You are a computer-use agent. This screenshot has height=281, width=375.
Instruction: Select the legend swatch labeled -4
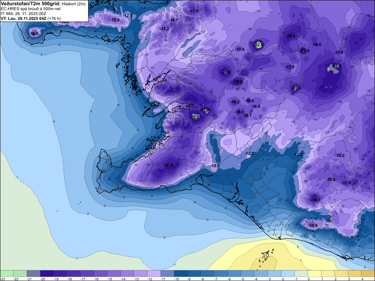pyautogui.click(x=261, y=273)
